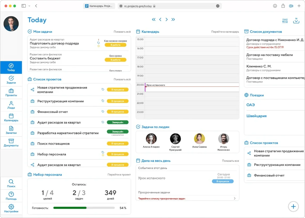Go to next day with right arrow
Image resolution: width=305 pixels, height=218 pixels.
tap(167, 19)
